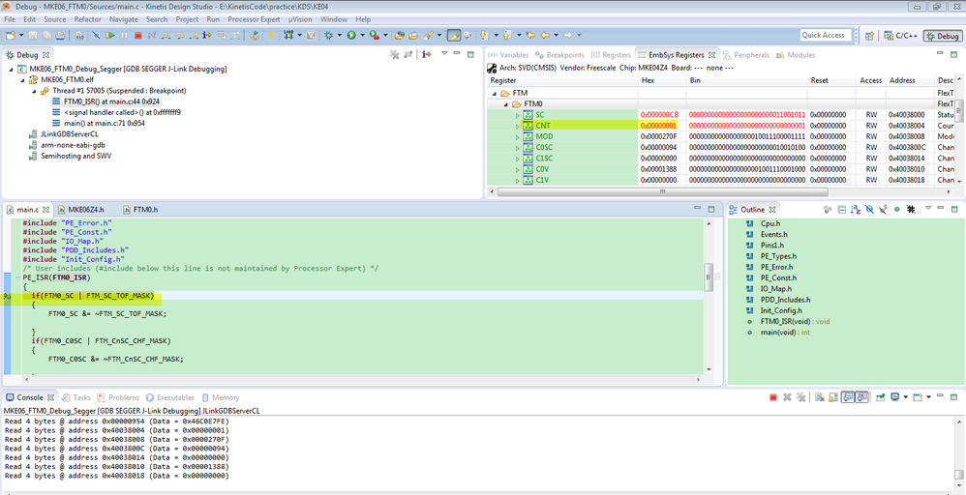
Task: Select the Debug perspective button
Action: tap(942, 36)
